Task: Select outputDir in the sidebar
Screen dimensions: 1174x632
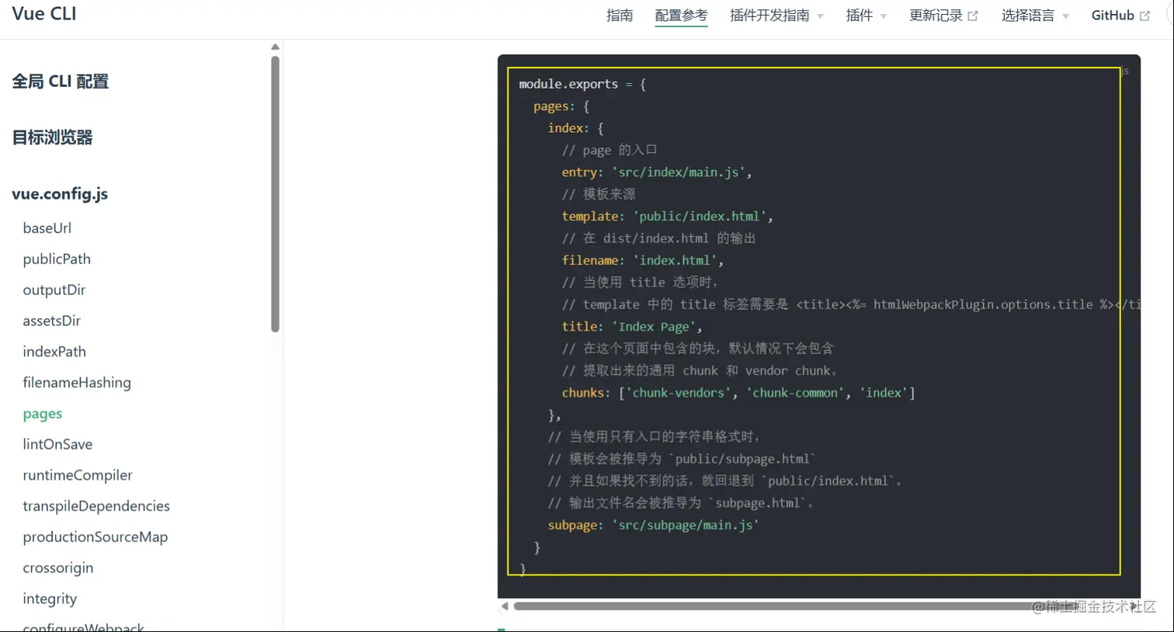Action: point(54,290)
